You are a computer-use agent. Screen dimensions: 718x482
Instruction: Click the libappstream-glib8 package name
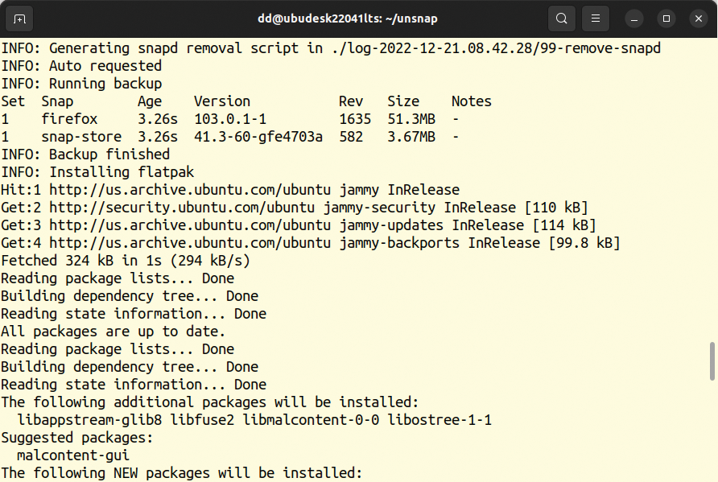(89, 420)
